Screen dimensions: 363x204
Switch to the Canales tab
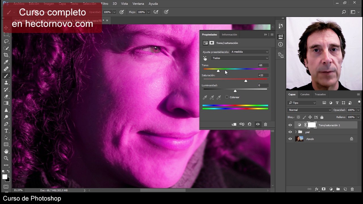coord(305,94)
